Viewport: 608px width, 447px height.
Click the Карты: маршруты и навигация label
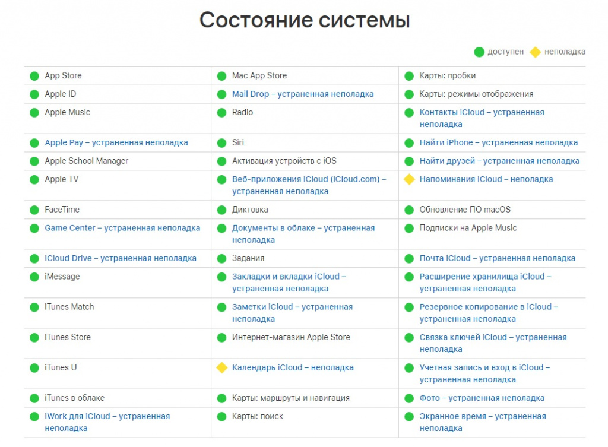coord(291,398)
